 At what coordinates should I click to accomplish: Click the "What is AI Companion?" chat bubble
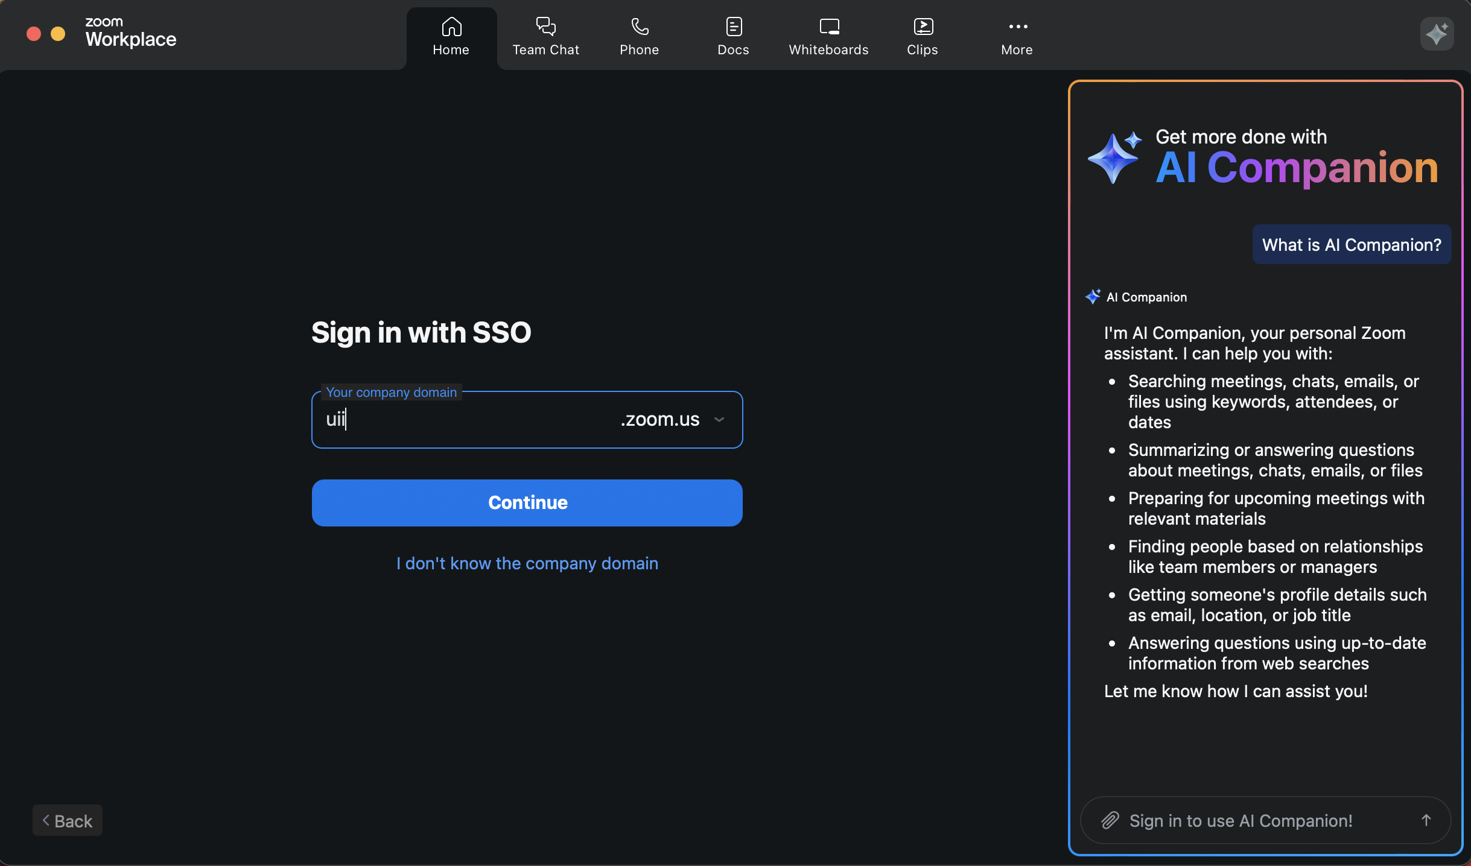(1352, 245)
